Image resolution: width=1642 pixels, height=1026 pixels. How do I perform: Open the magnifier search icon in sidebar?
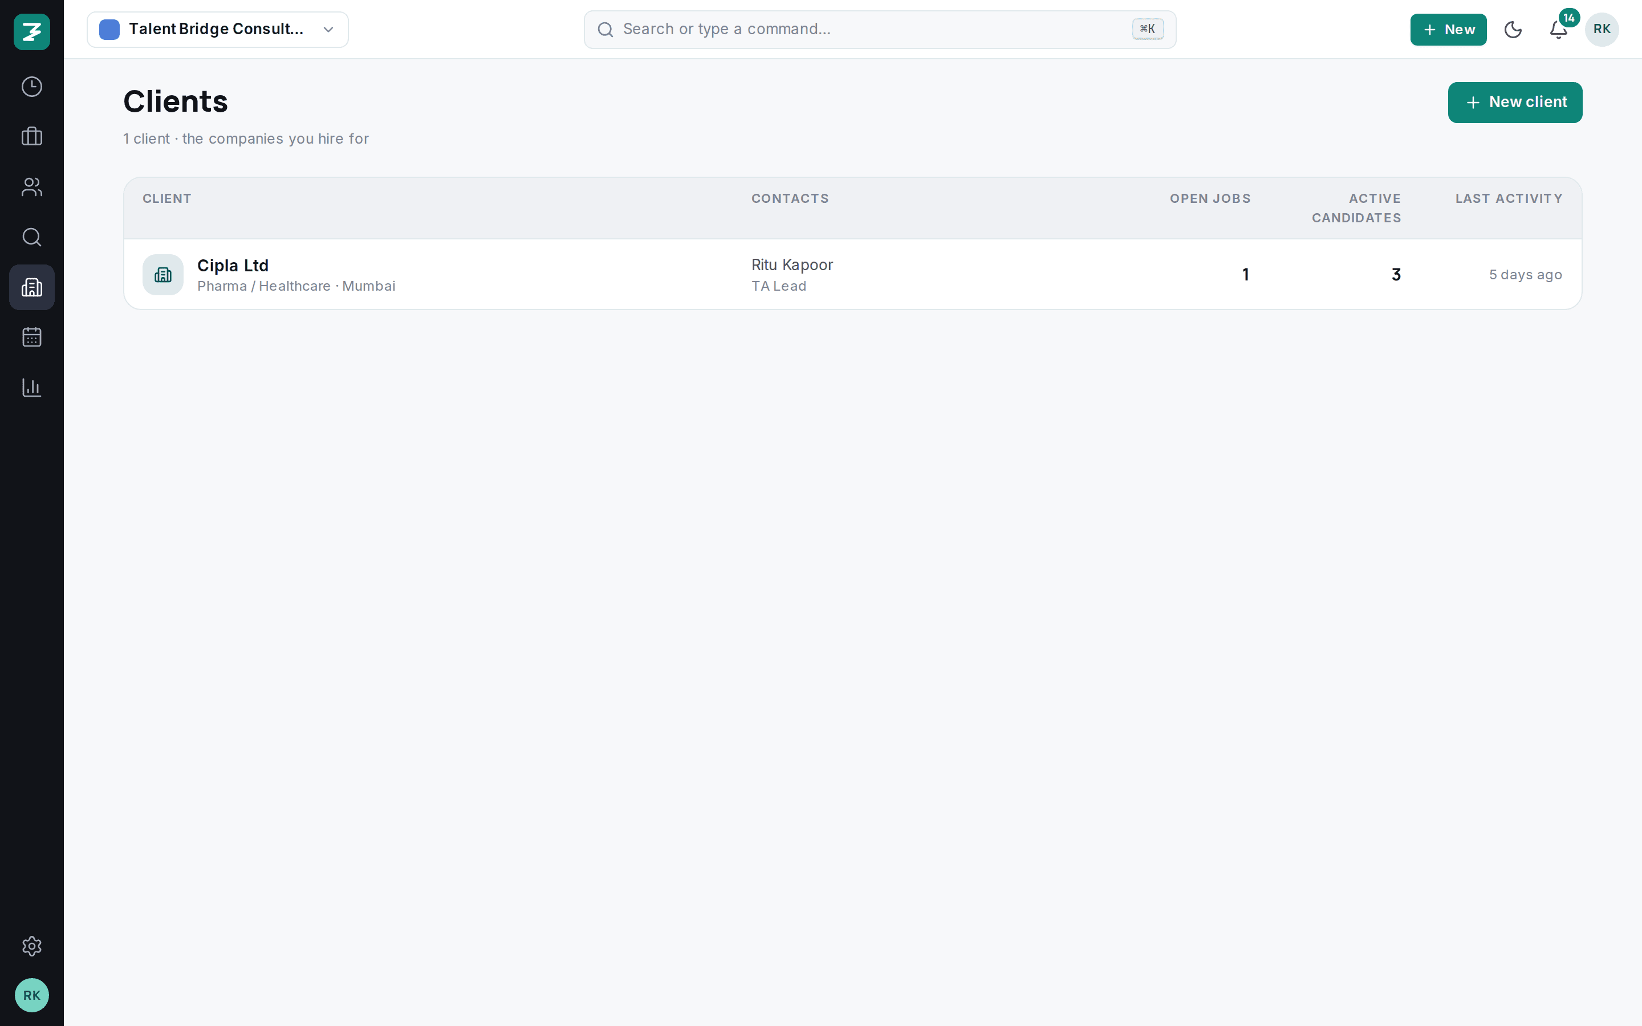pos(32,237)
